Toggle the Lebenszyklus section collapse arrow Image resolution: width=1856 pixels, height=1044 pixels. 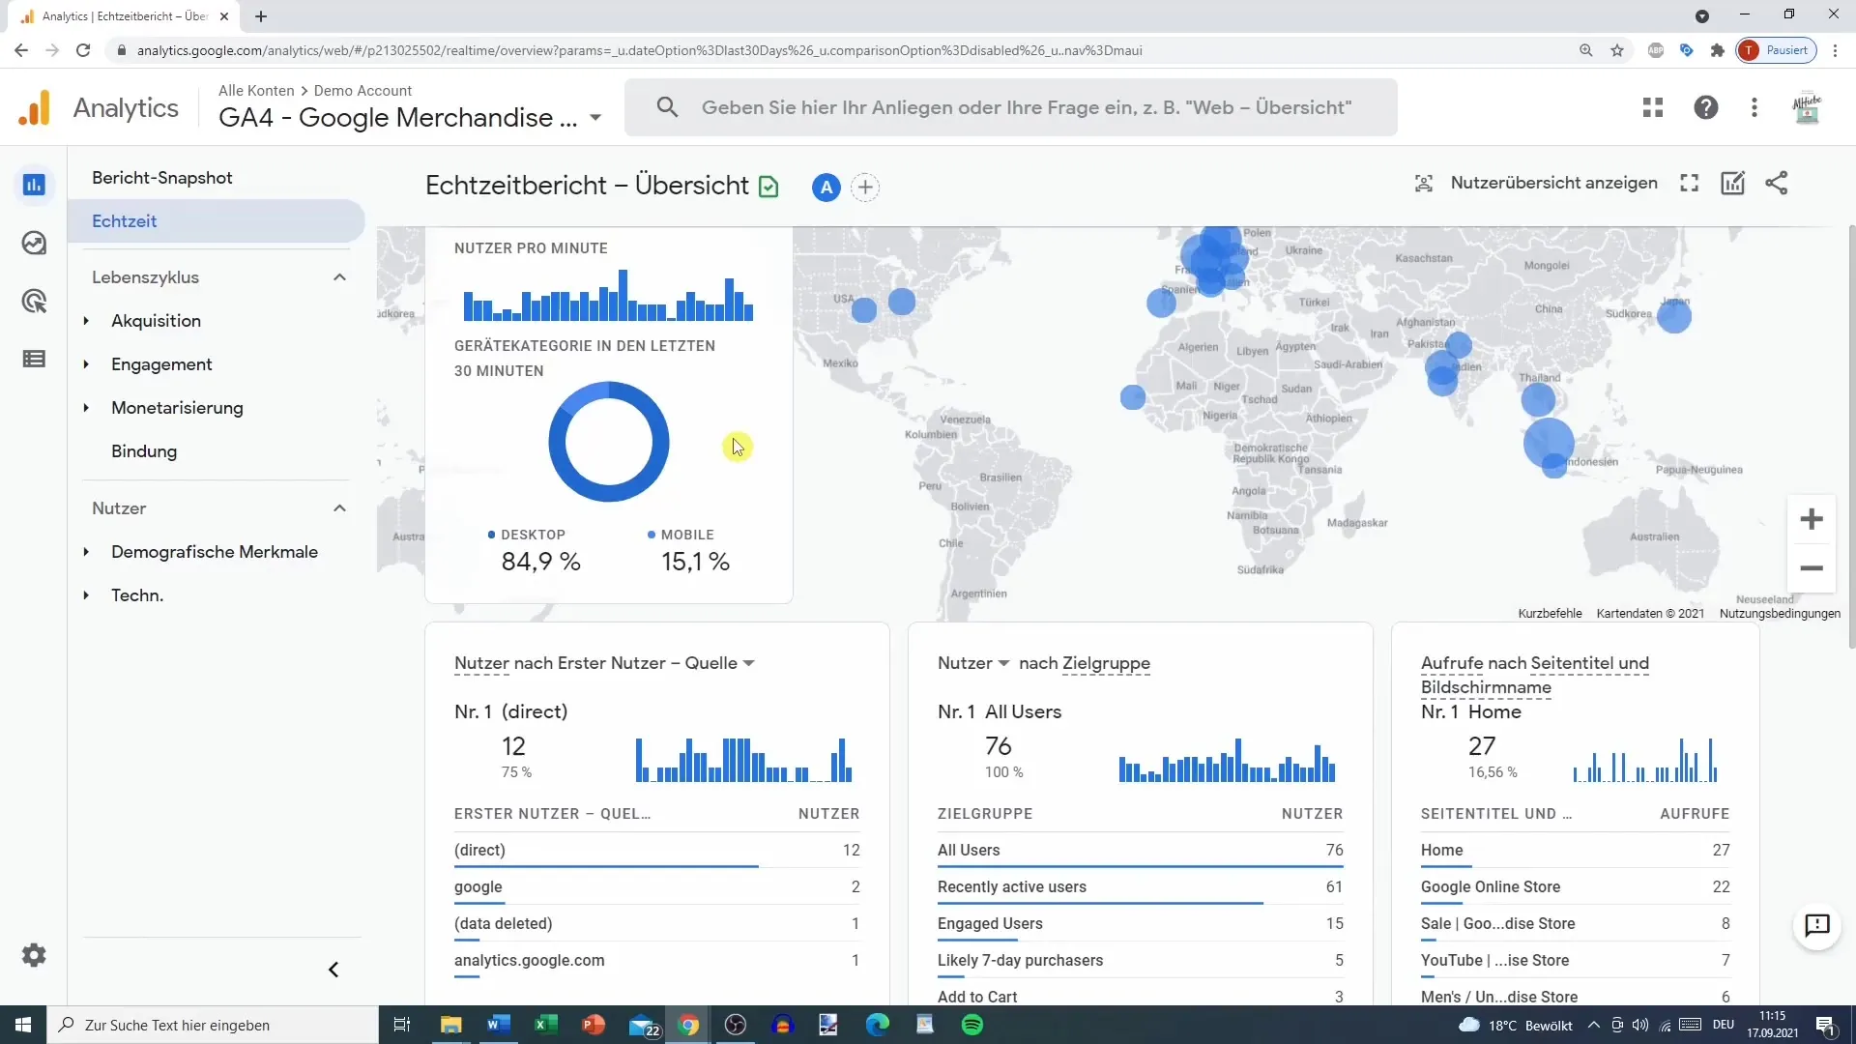pyautogui.click(x=340, y=276)
